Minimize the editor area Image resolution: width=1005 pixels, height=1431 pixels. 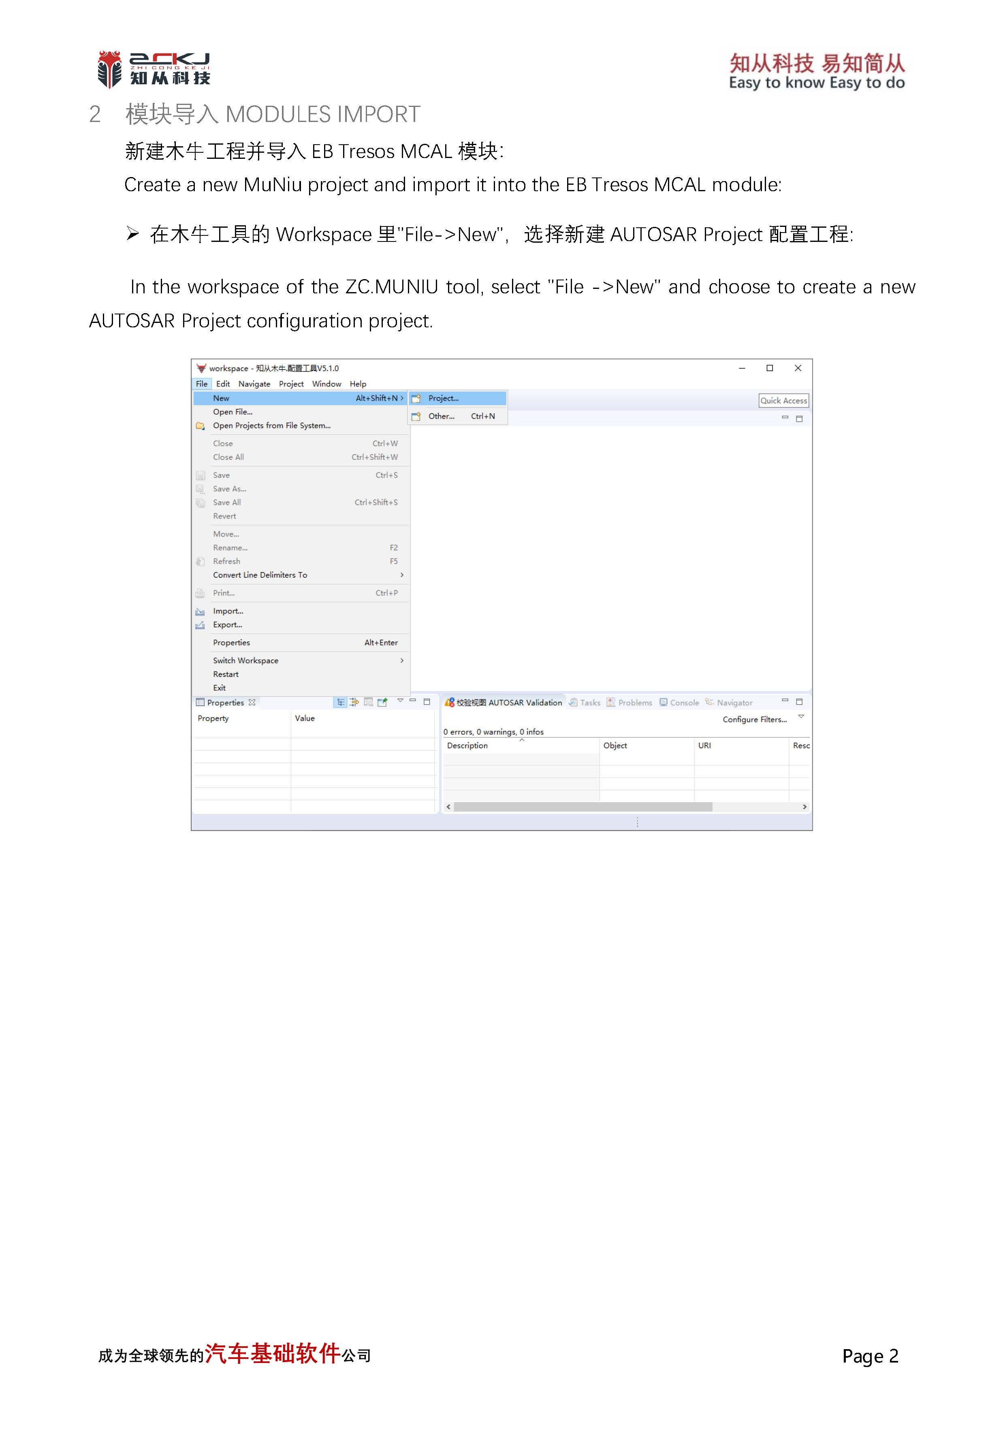point(785,418)
